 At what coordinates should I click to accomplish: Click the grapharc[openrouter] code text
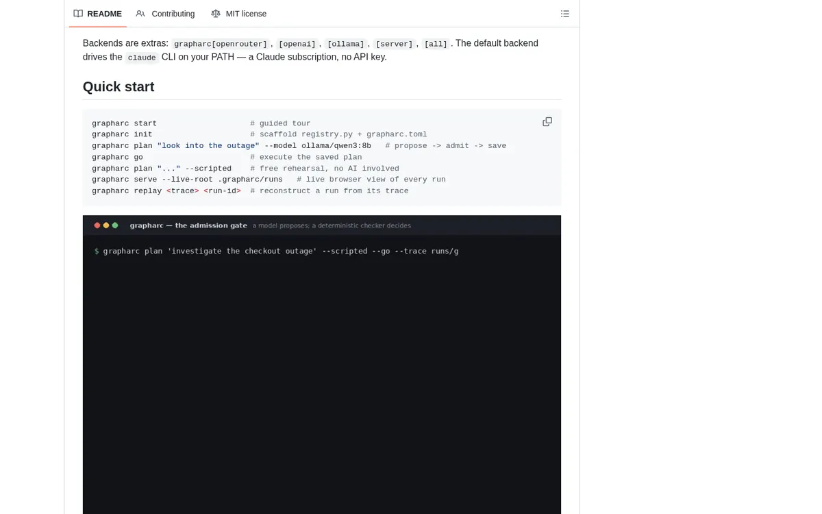[x=221, y=44]
